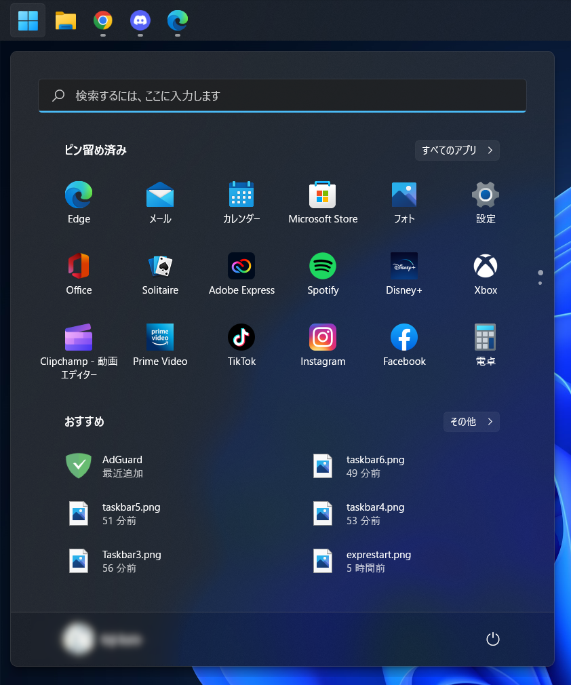The width and height of the screenshot is (571, 685).
Task: Open the Xbox app
Action: [486, 274]
